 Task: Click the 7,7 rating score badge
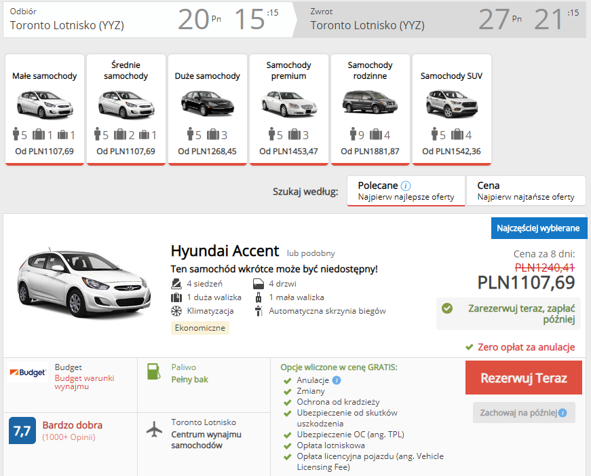(22, 431)
